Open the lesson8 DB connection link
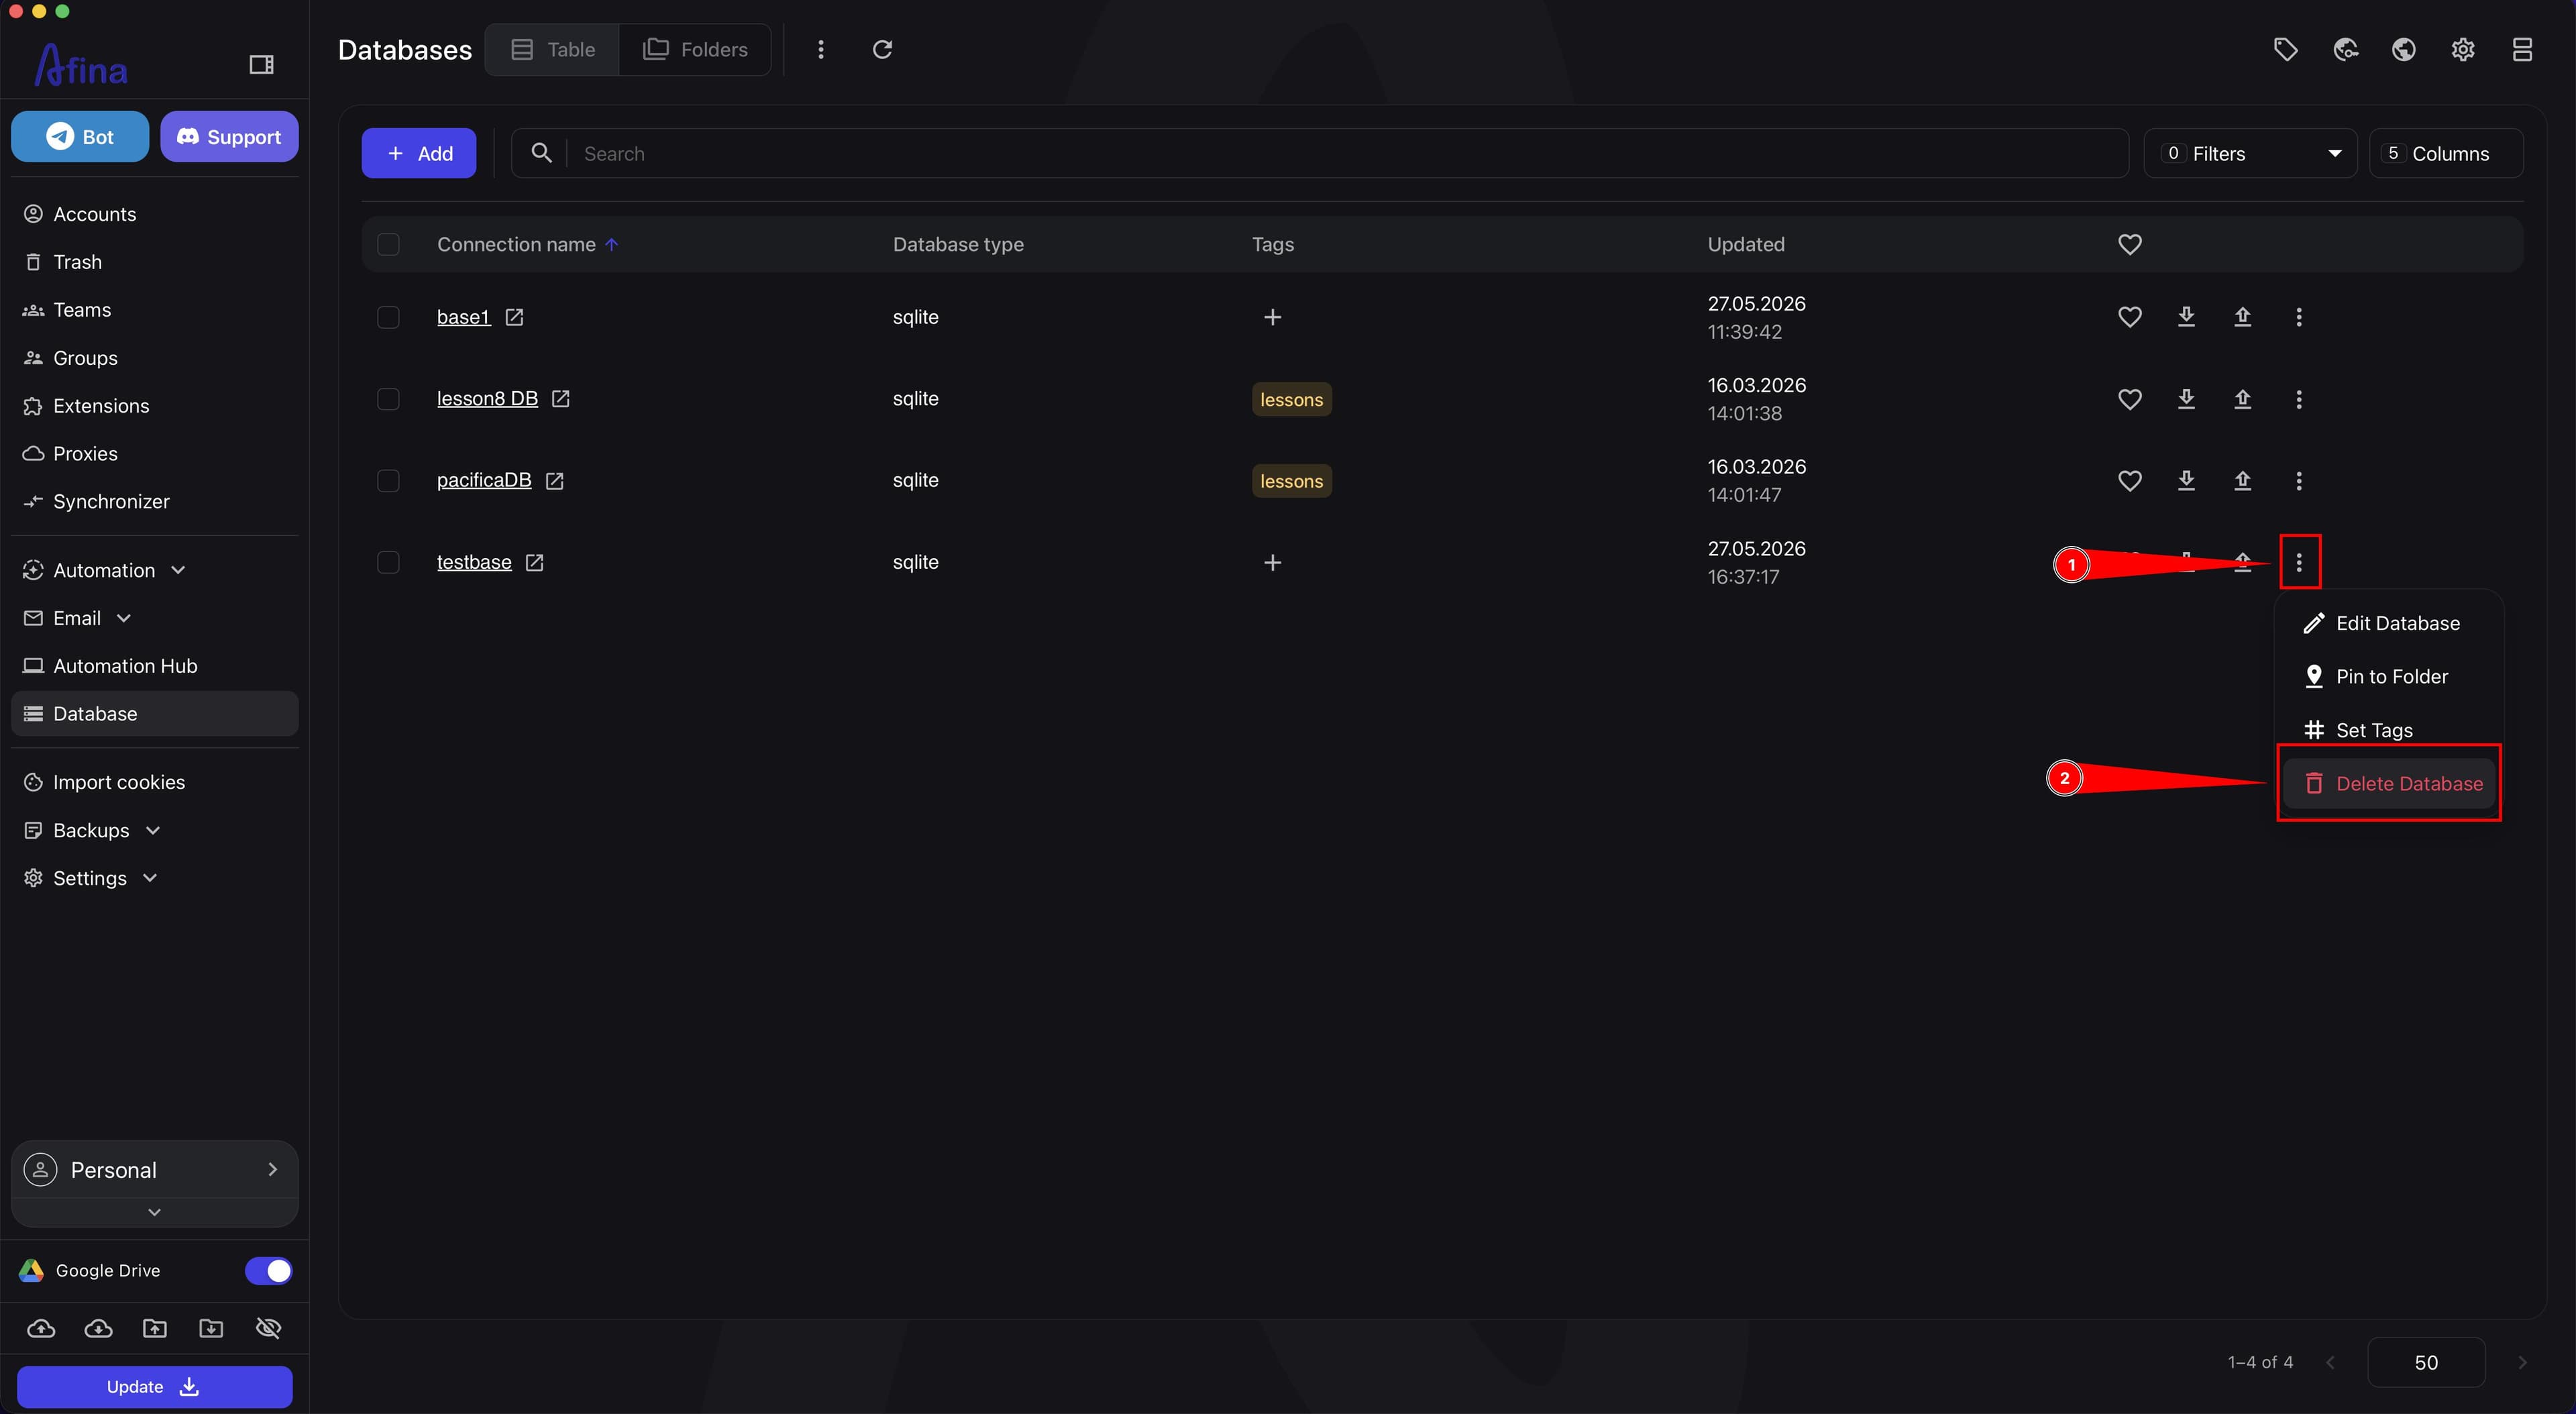Screen dimensions: 2576x1414 tap(487, 399)
